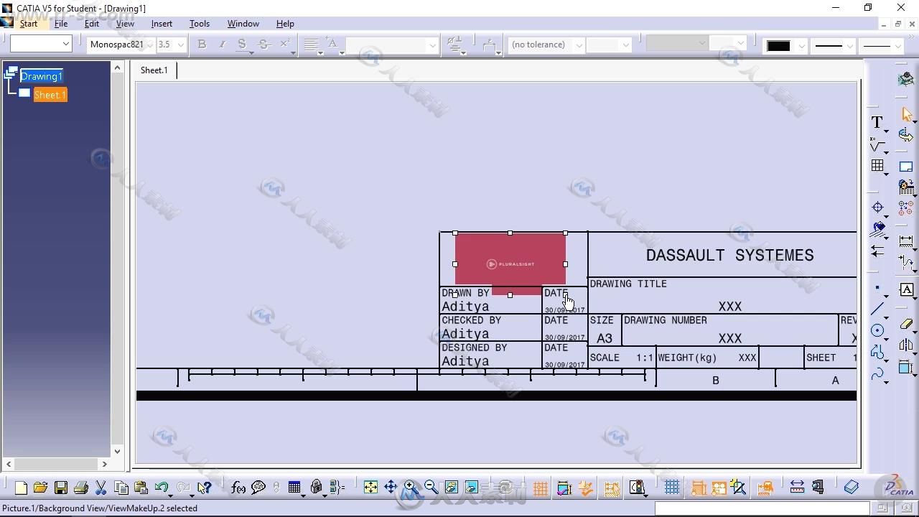
Task: Click the Axis line crosshair icon
Action: click(x=877, y=208)
